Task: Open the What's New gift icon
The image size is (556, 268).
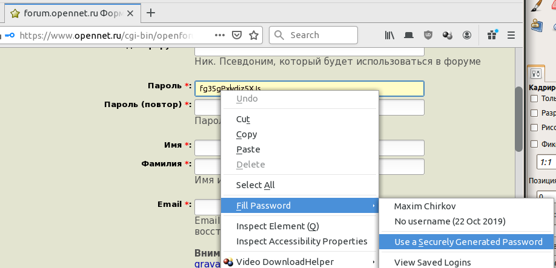Action: [492, 34]
